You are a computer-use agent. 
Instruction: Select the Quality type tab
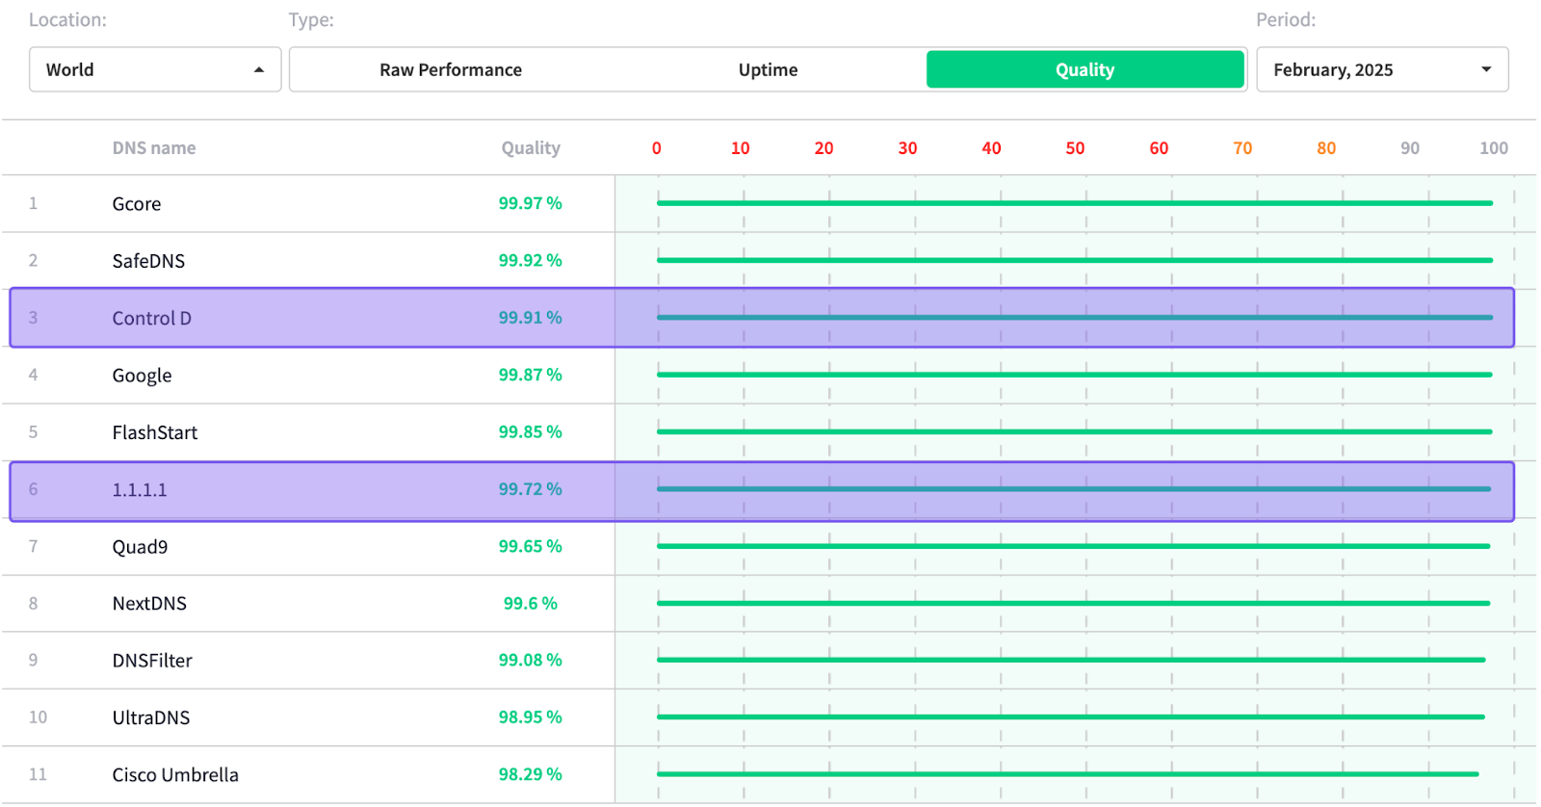click(x=1085, y=69)
